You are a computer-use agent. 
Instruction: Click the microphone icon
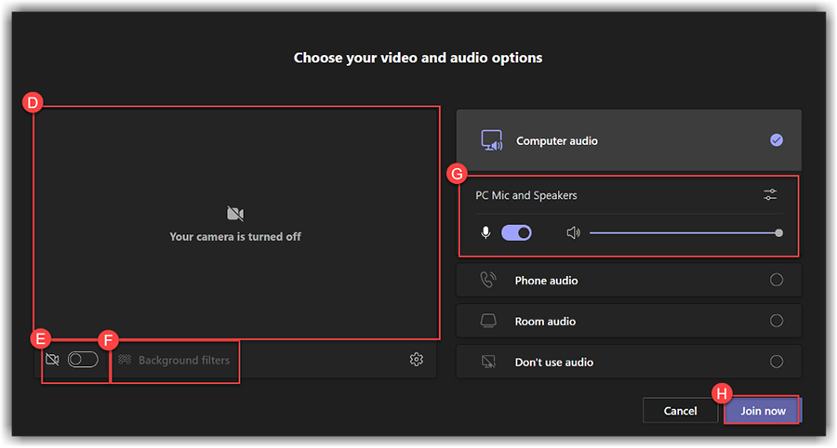tap(485, 232)
